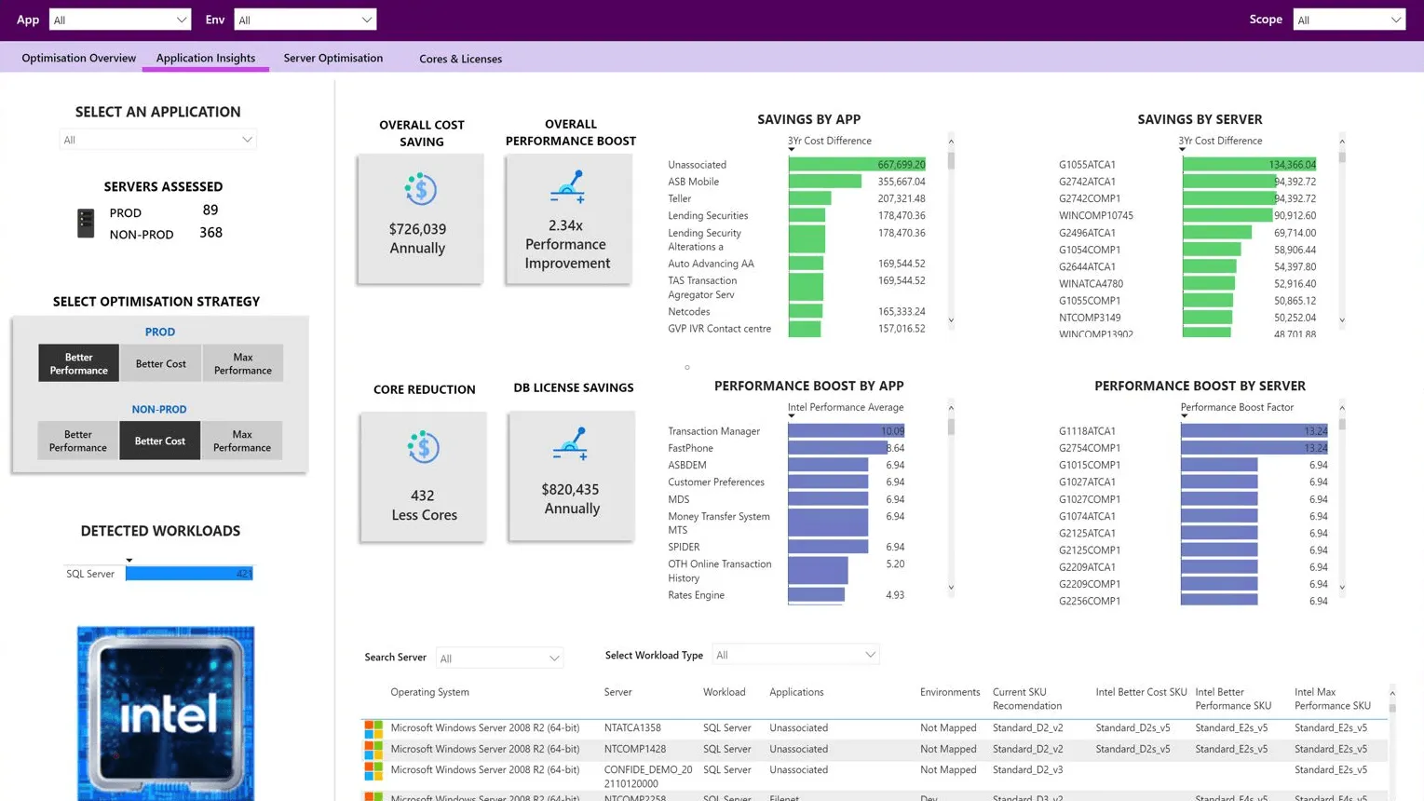This screenshot has height=801, width=1424.
Task: Click FastPhone in Performance Boost by App
Action: [x=690, y=448]
